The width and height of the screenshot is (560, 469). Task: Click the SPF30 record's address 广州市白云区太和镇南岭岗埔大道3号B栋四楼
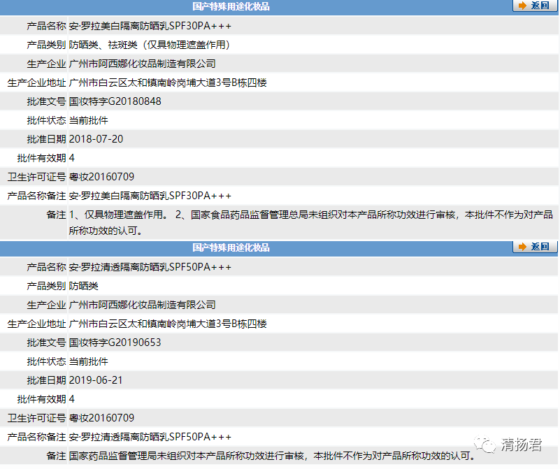(x=168, y=82)
